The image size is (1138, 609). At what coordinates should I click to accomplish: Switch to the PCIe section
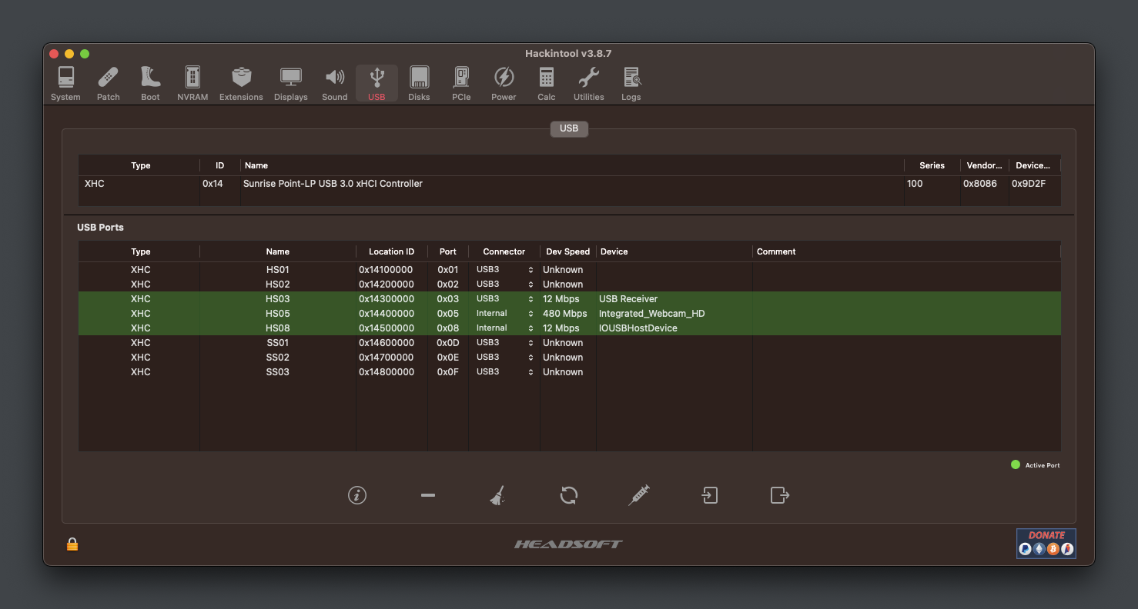(x=461, y=84)
